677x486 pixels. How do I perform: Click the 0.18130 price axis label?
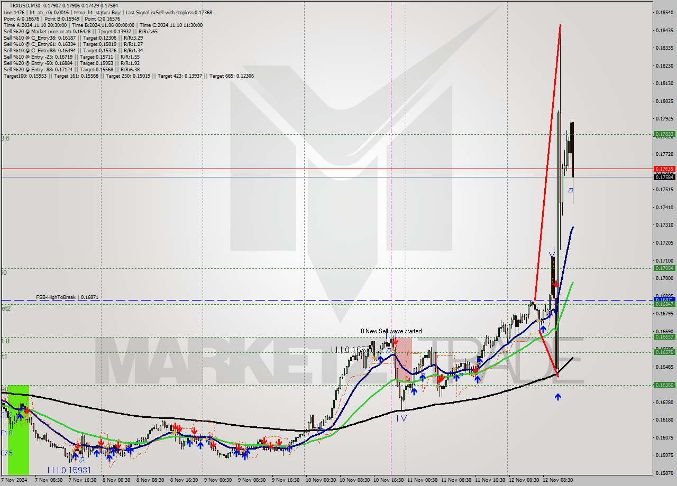(665, 83)
